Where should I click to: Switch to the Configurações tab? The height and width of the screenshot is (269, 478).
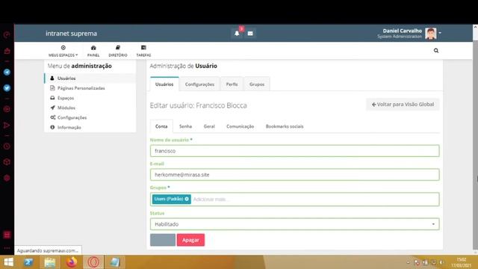click(x=199, y=84)
